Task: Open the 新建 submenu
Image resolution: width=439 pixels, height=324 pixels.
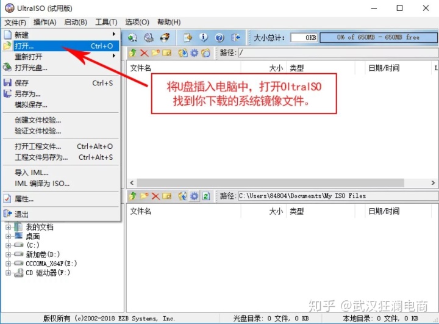Action: coord(61,35)
